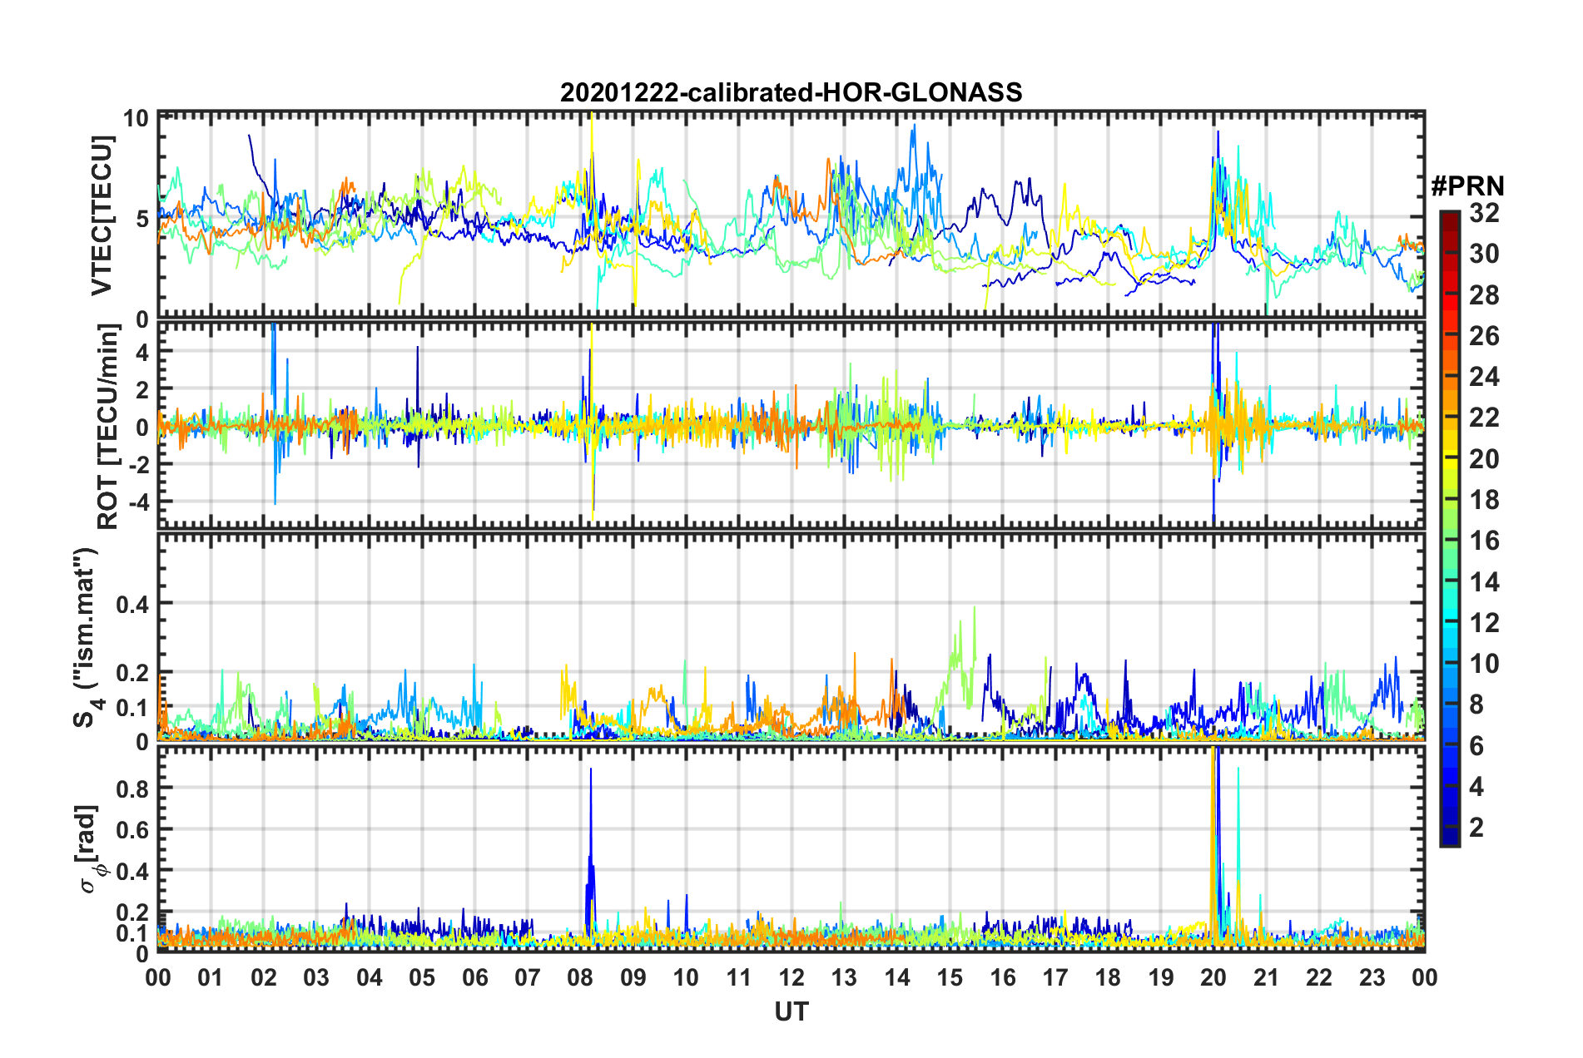Screen dimensions: 1583x1058
Task: Click the UT x-axis hour tick label 22
Action: 1319,977
